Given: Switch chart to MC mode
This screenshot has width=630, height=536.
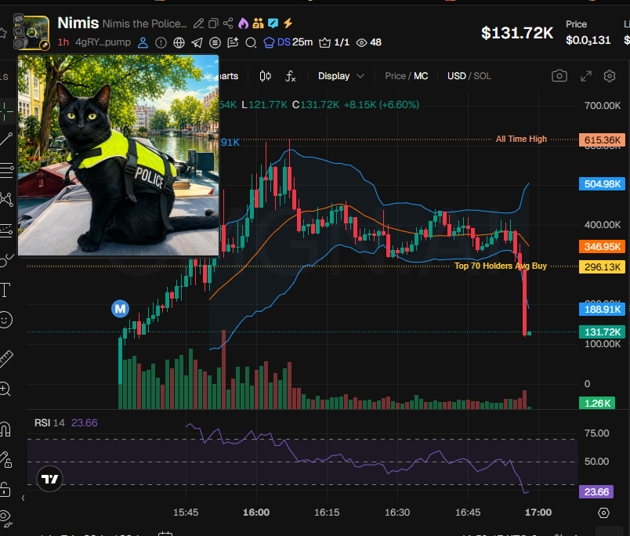Looking at the screenshot, I should click(421, 76).
